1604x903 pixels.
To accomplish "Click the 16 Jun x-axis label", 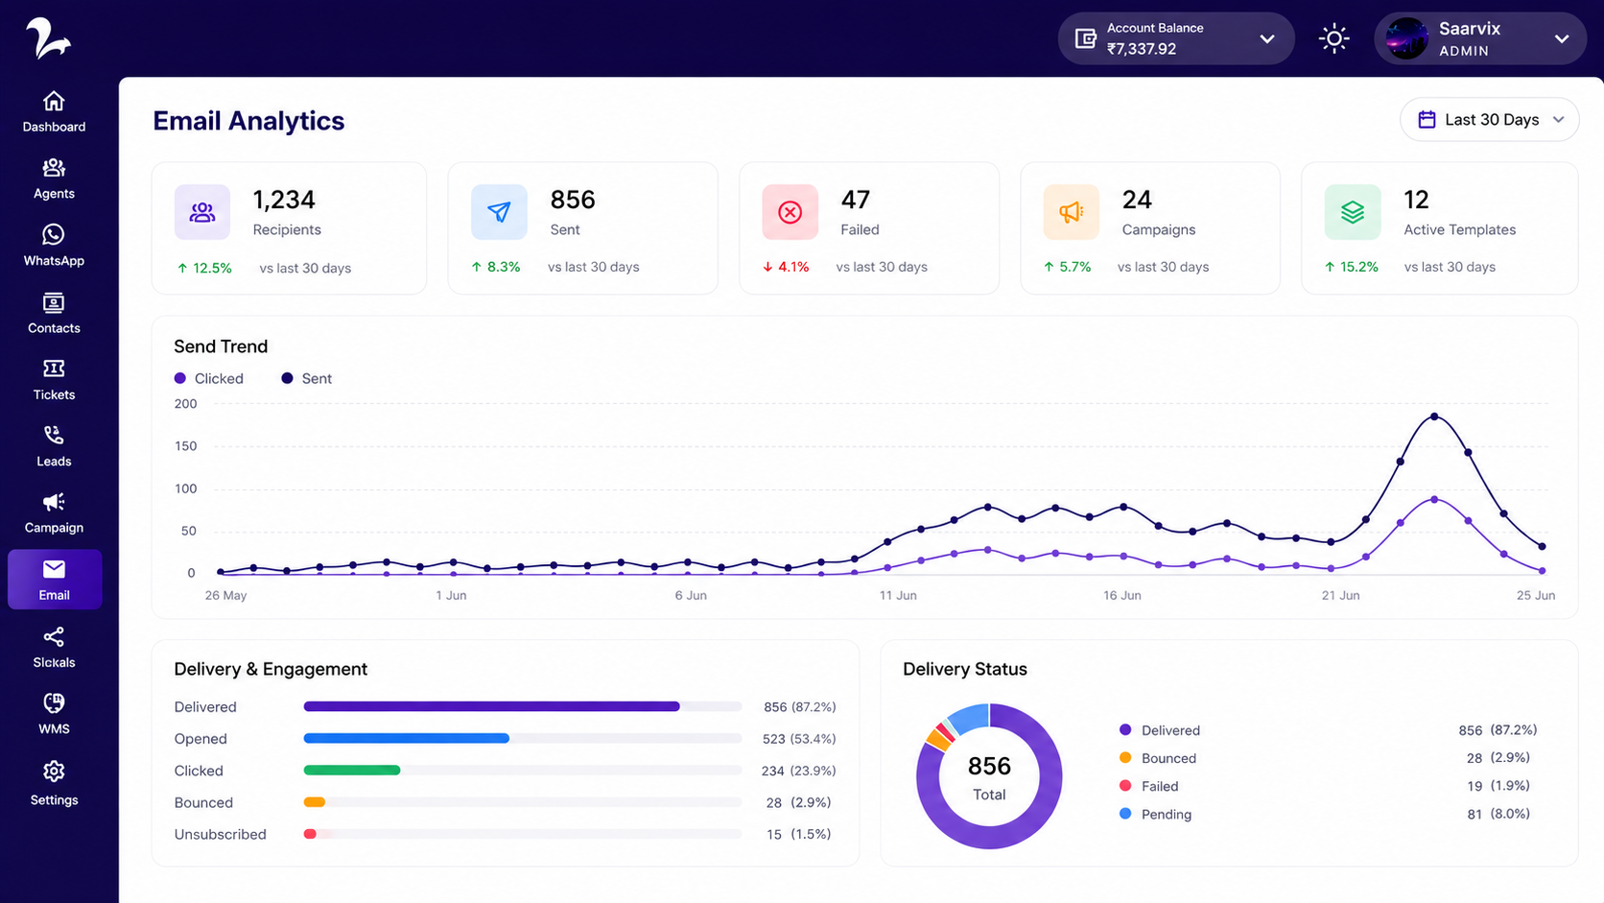I will click(x=1122, y=596).
